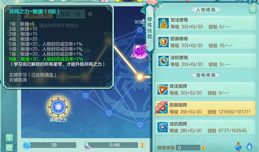Click the blue flame upgrade icon

point(249,146)
